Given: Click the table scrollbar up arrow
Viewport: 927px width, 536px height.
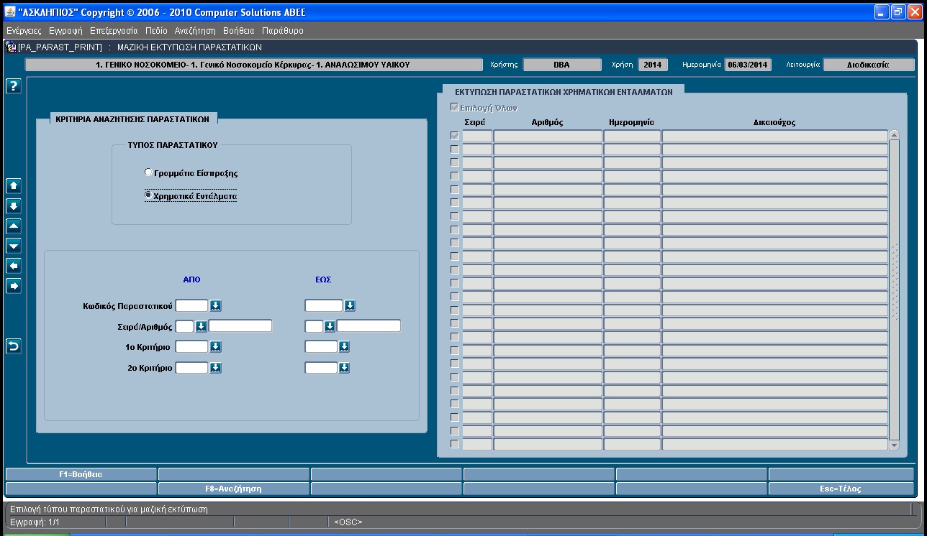Looking at the screenshot, I should pyautogui.click(x=894, y=135).
